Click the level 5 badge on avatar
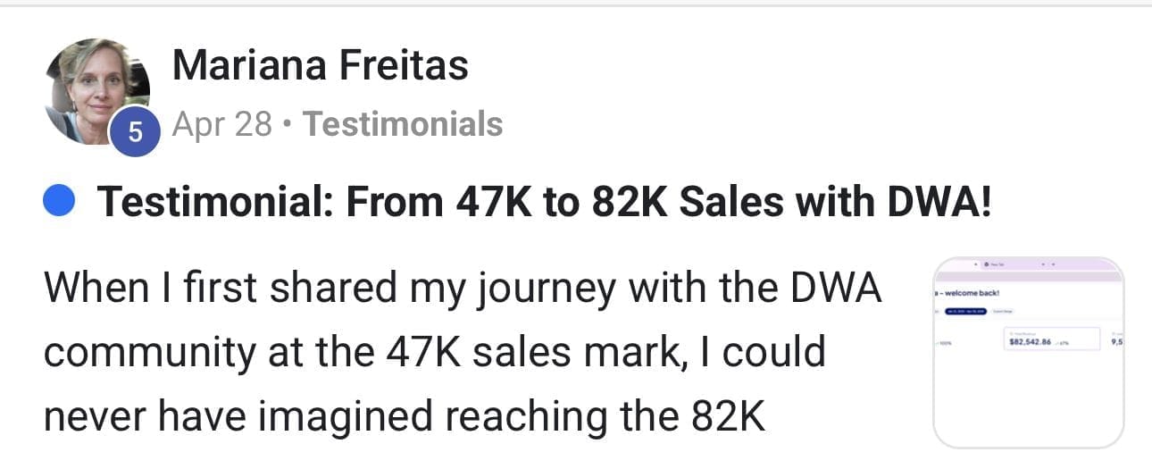This screenshot has height=469, width=1152. point(135,131)
